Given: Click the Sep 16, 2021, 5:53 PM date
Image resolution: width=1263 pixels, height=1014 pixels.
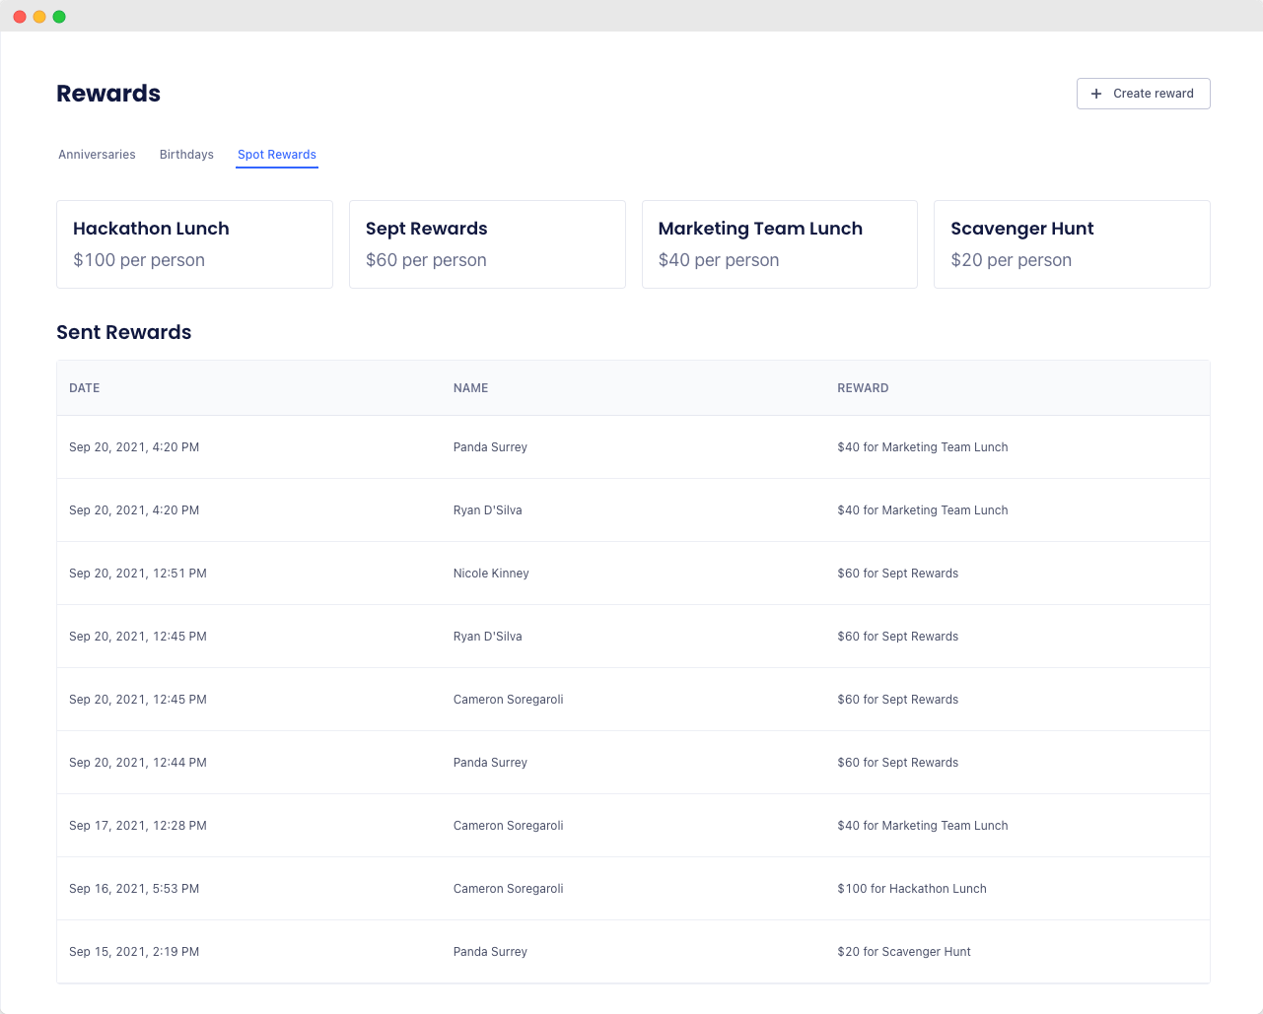Looking at the screenshot, I should coord(134,889).
